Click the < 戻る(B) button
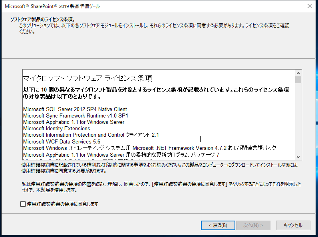318x237 pixels. pyautogui.click(x=218, y=225)
